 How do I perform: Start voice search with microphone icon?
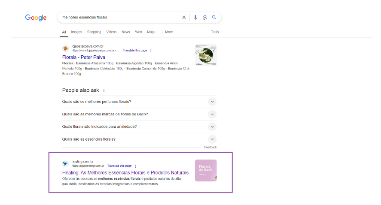(x=195, y=17)
